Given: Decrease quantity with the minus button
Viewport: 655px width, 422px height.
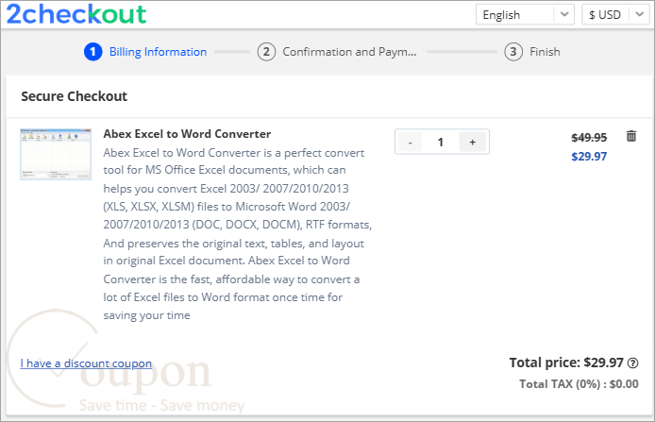Looking at the screenshot, I should [x=411, y=142].
